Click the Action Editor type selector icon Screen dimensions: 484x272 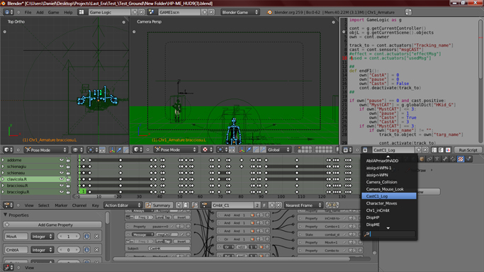click(x=8, y=205)
